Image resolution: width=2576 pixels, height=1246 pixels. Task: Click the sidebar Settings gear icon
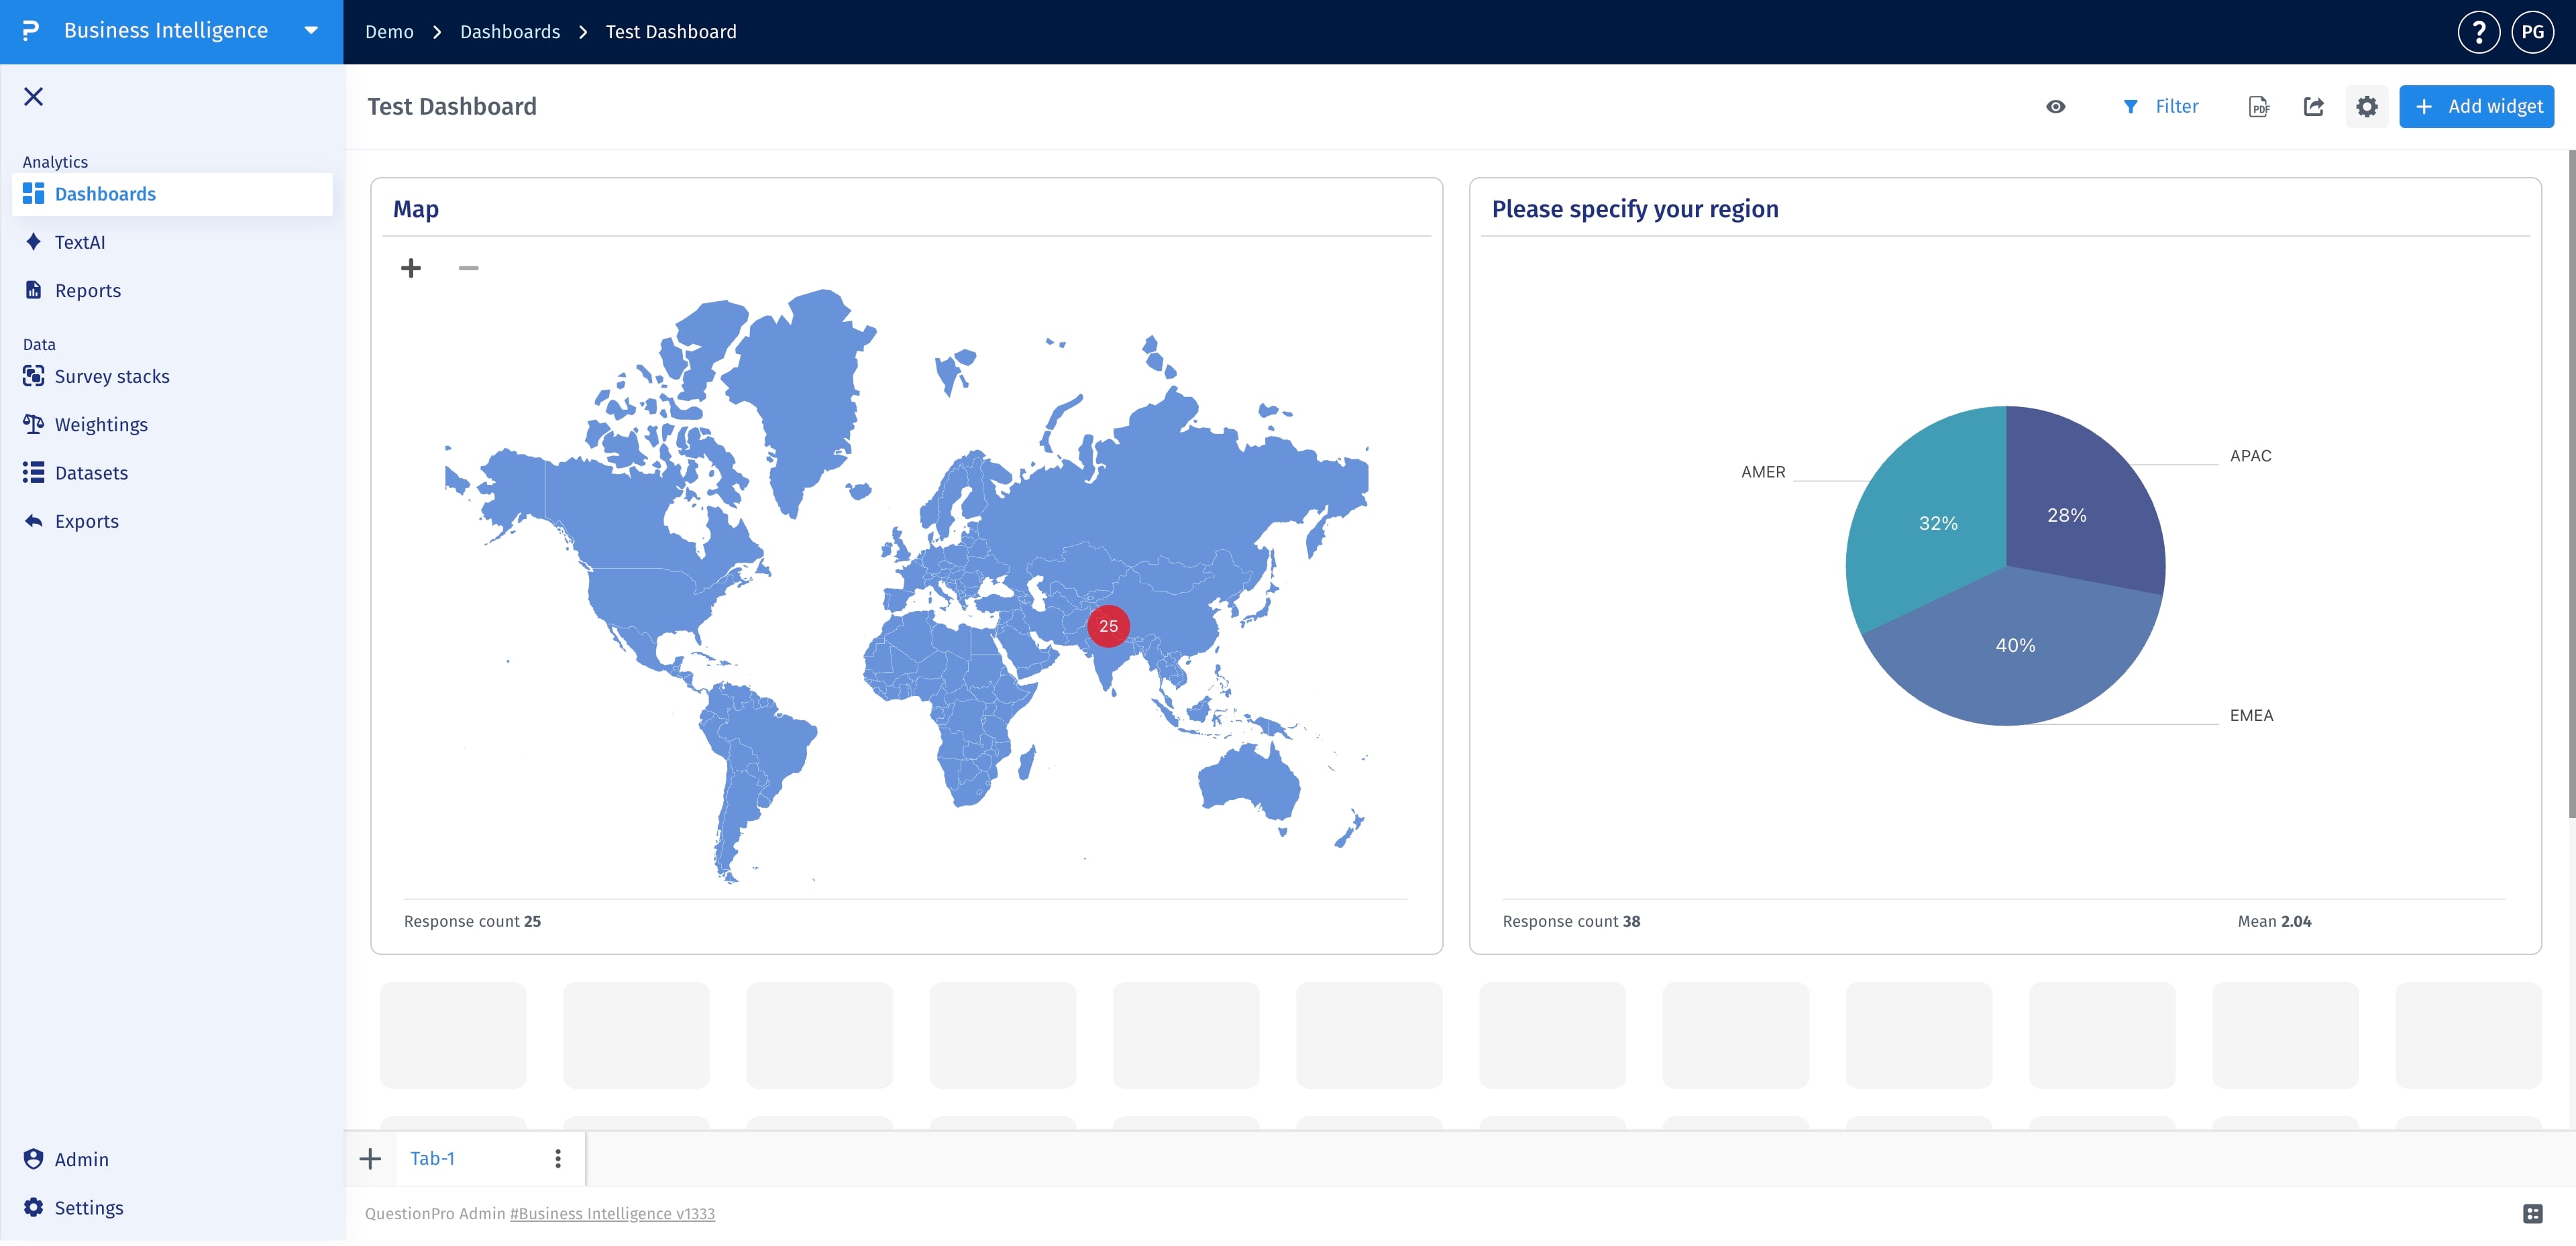(33, 1208)
